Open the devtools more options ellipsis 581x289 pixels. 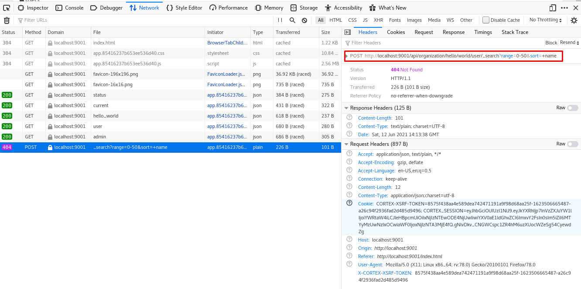[564, 8]
